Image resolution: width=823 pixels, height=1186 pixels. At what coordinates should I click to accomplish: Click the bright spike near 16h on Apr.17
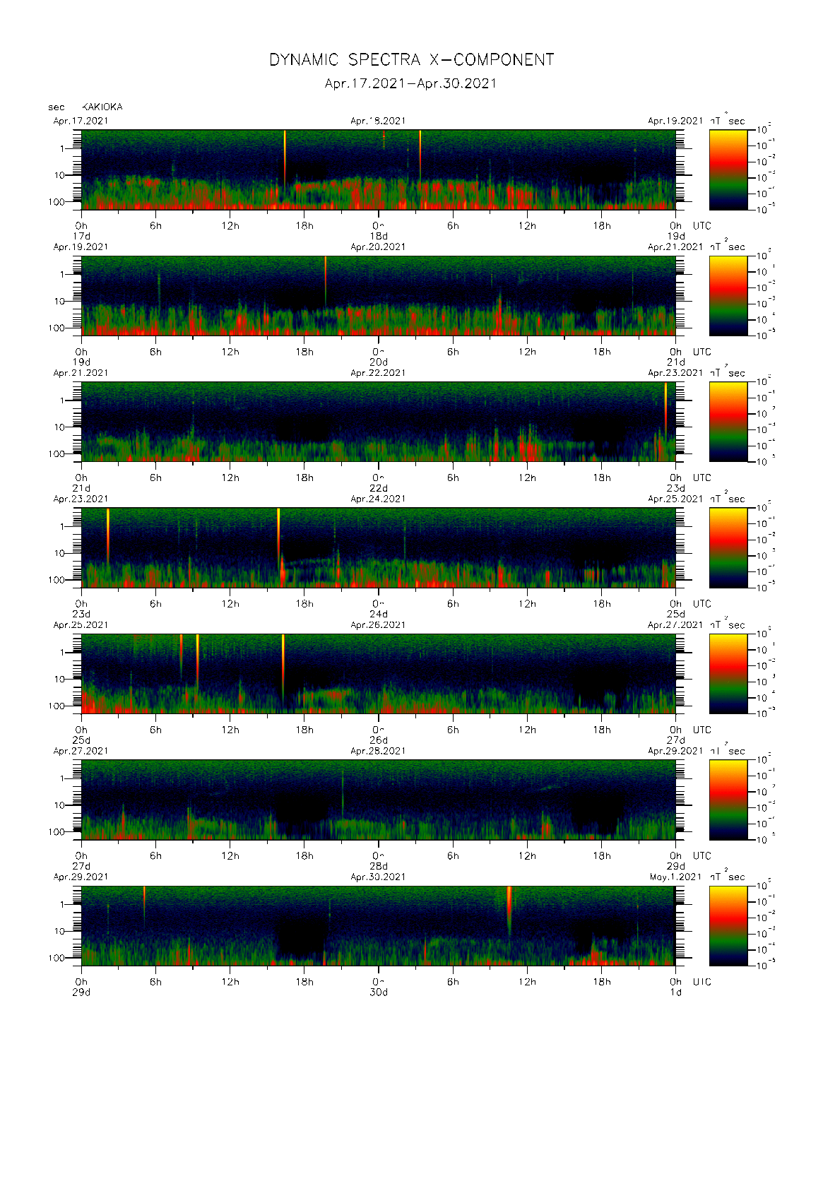(x=285, y=159)
